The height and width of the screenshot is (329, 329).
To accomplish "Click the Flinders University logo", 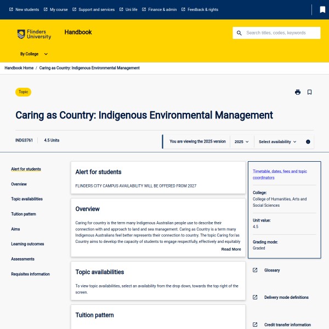I will click(34, 35).
